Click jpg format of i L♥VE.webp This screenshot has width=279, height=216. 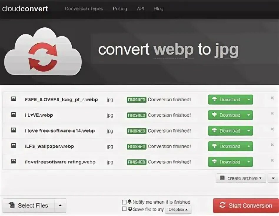(x=110, y=115)
